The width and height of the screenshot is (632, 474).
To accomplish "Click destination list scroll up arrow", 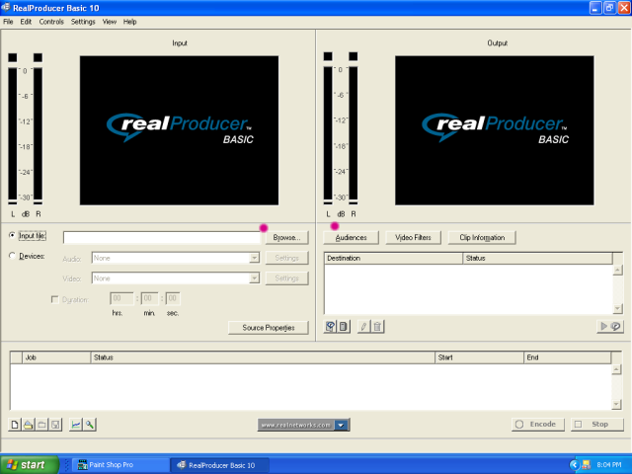I will (x=617, y=270).
